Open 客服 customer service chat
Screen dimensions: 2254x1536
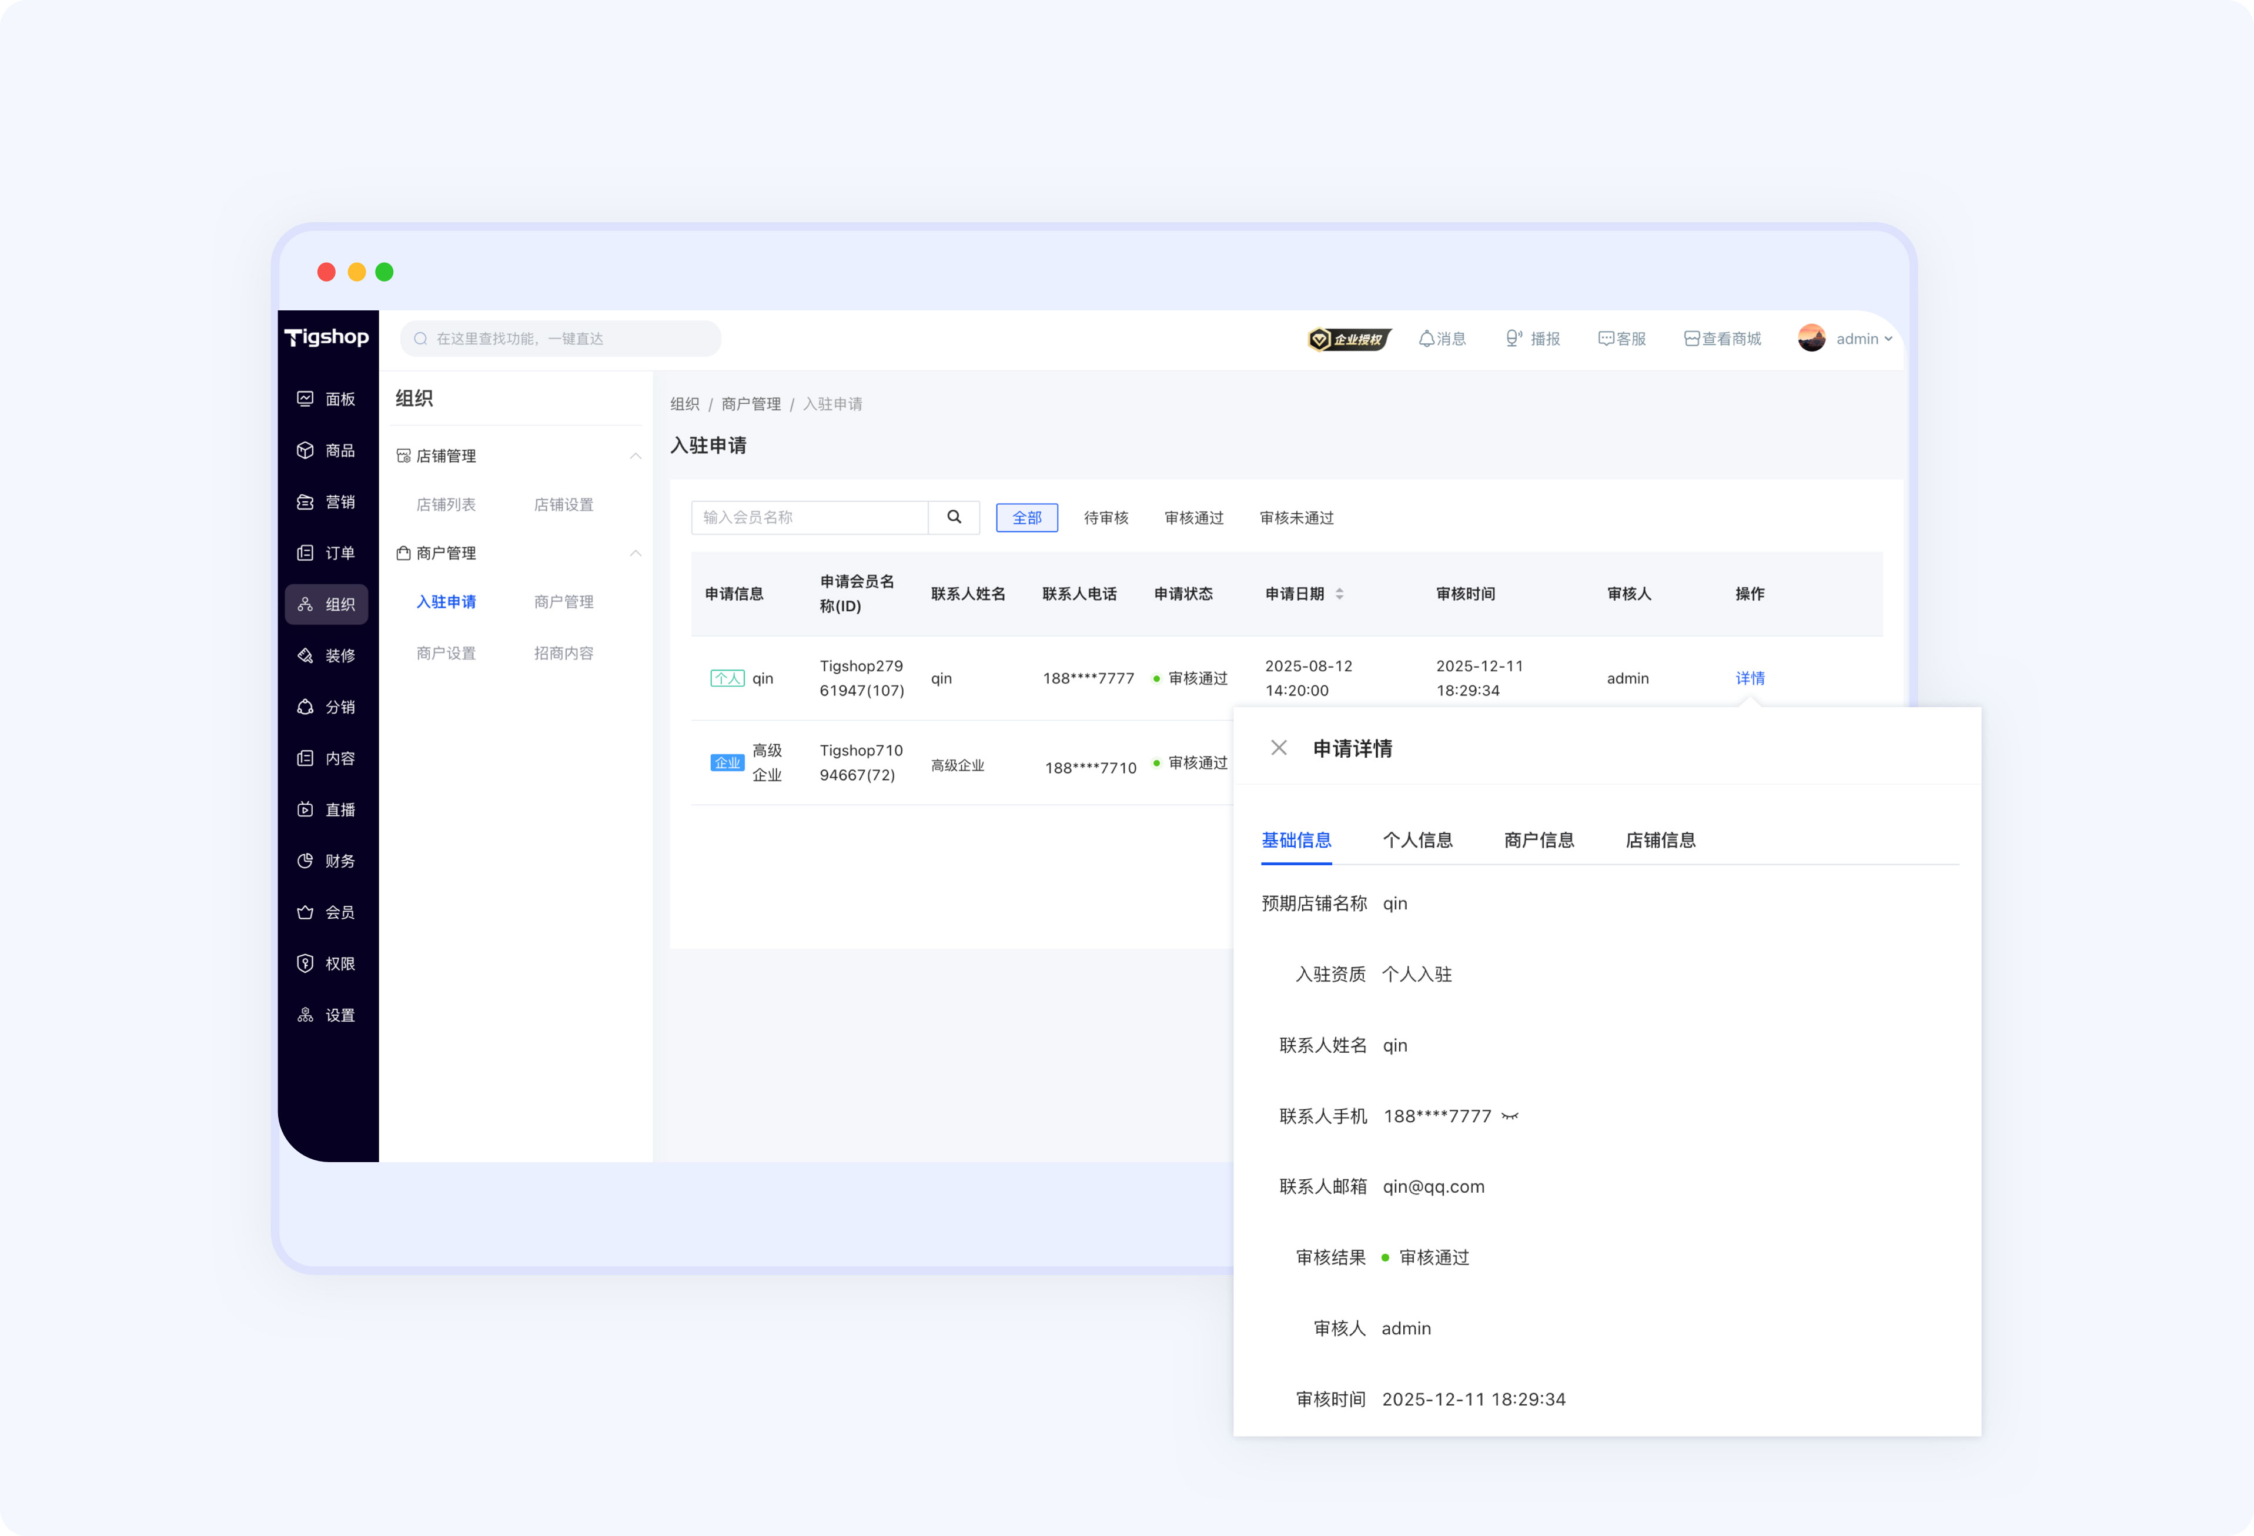tap(1621, 339)
